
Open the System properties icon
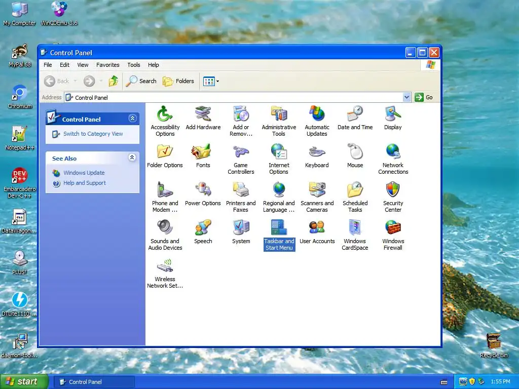pyautogui.click(x=241, y=232)
